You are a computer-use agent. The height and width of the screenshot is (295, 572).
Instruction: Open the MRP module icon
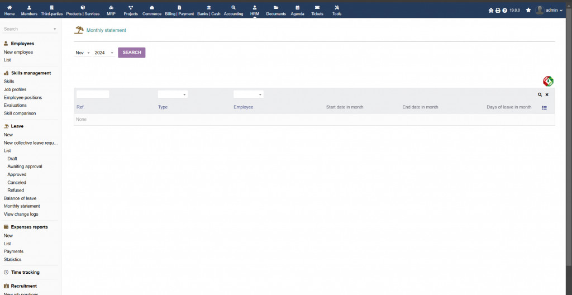tap(111, 7)
